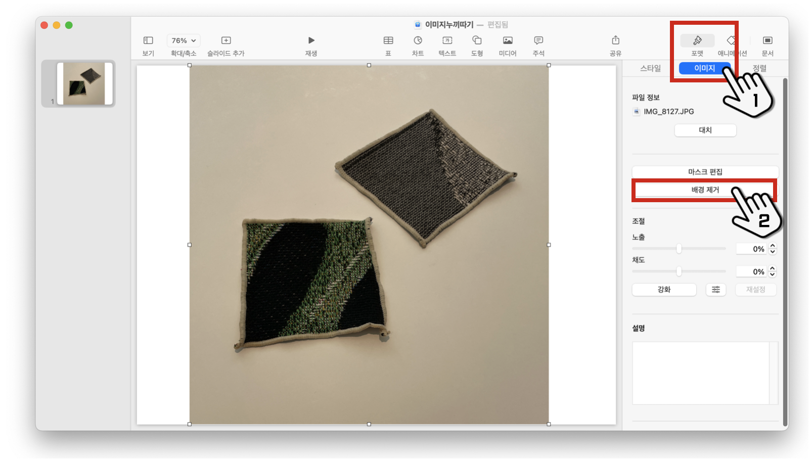Insert a chart with the 차트 icon
Image resolution: width=812 pixels, height=463 pixels.
418,40
